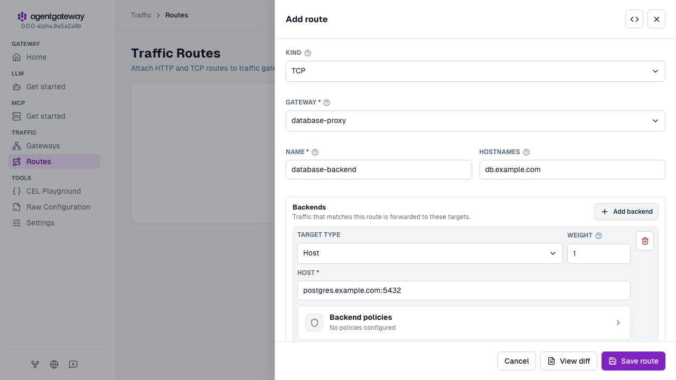The image size is (676, 380).
Task: Click the feedback message icon in sidebar footer
Action: coord(73,364)
